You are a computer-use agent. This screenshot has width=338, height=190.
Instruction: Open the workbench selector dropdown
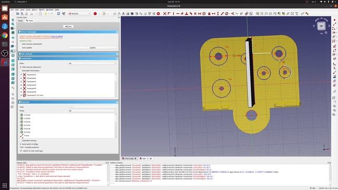[x=79, y=14]
